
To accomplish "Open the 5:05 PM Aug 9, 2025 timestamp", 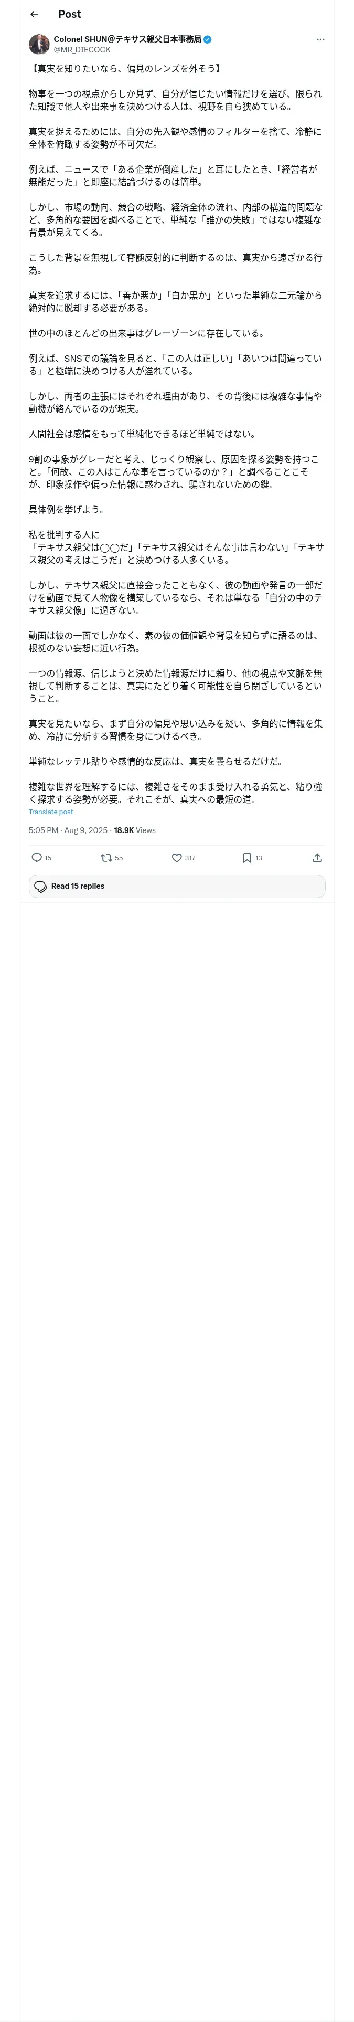I will pyautogui.click(x=68, y=830).
